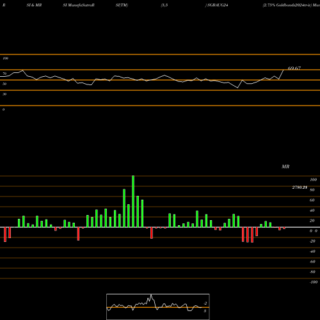Click the MR axis label 80

point(312,190)
